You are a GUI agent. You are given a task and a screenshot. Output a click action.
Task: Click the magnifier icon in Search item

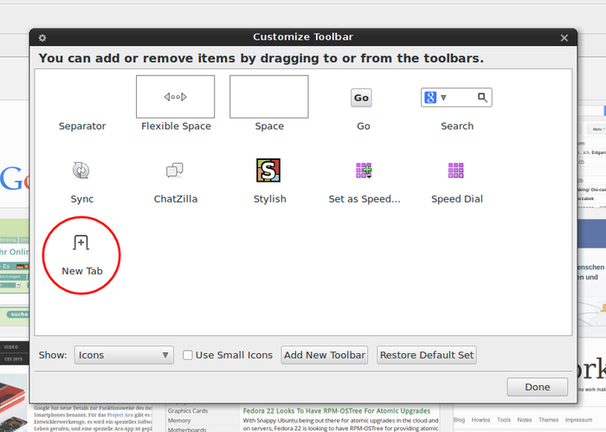[x=482, y=97]
